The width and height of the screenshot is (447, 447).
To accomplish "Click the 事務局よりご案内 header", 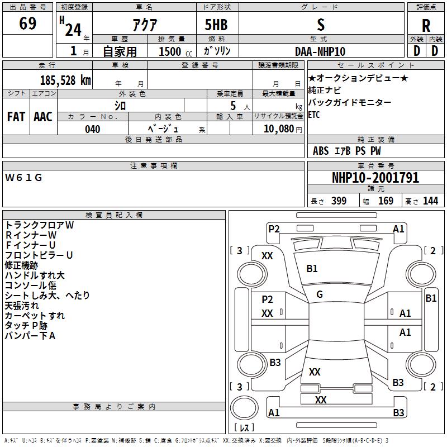I will (114, 407).
